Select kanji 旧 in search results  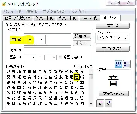pos(35,88)
